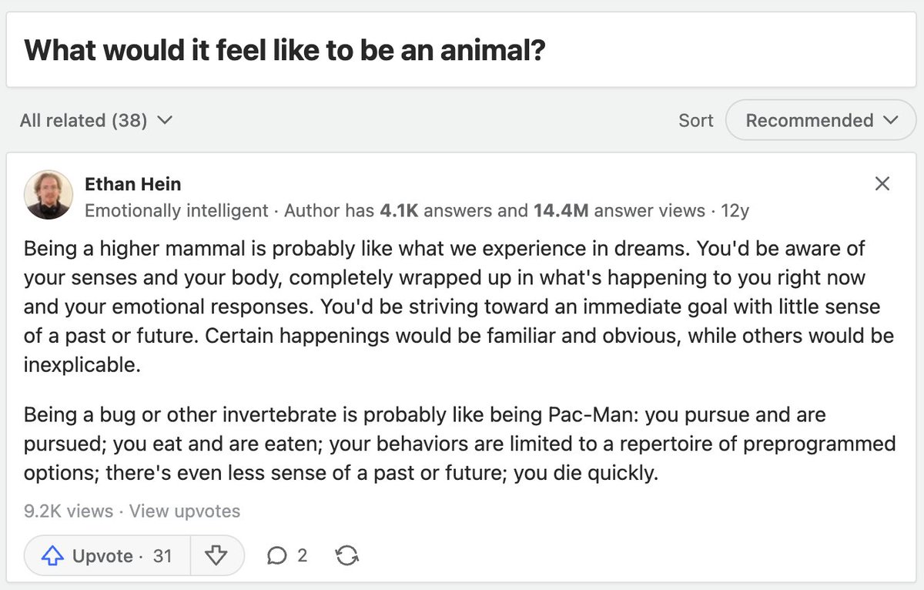Viewport: 924px width, 590px height.
Task: Click the Sort label
Action: coord(695,120)
